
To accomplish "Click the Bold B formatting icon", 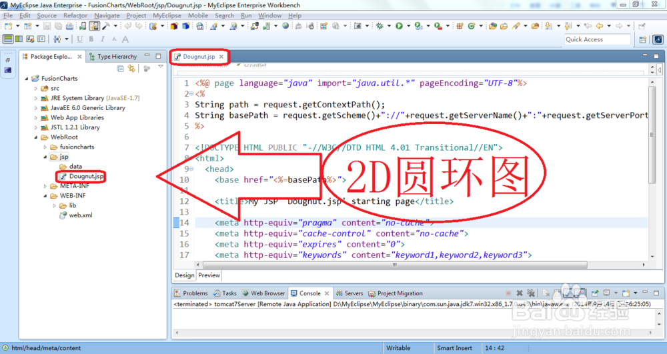I will click(91, 39).
